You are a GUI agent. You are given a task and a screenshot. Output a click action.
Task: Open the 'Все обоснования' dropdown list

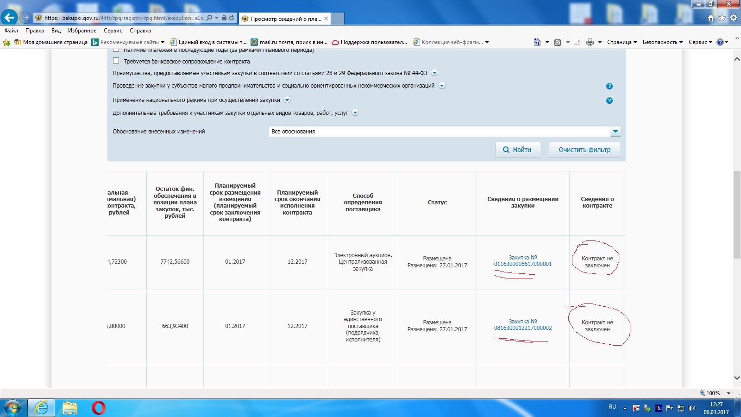(x=615, y=132)
